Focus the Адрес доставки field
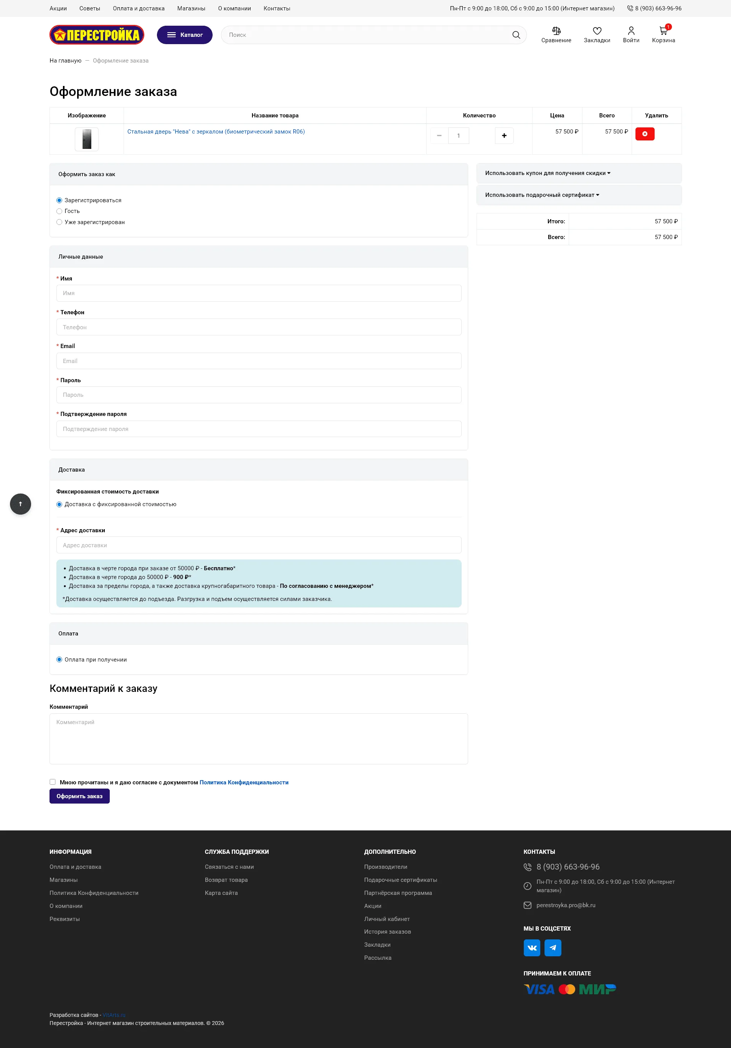The image size is (731, 1048). 259,545
